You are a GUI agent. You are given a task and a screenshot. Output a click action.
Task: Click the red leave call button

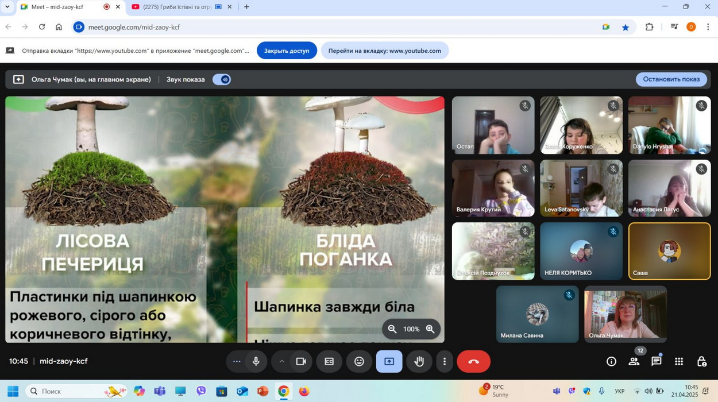point(473,361)
